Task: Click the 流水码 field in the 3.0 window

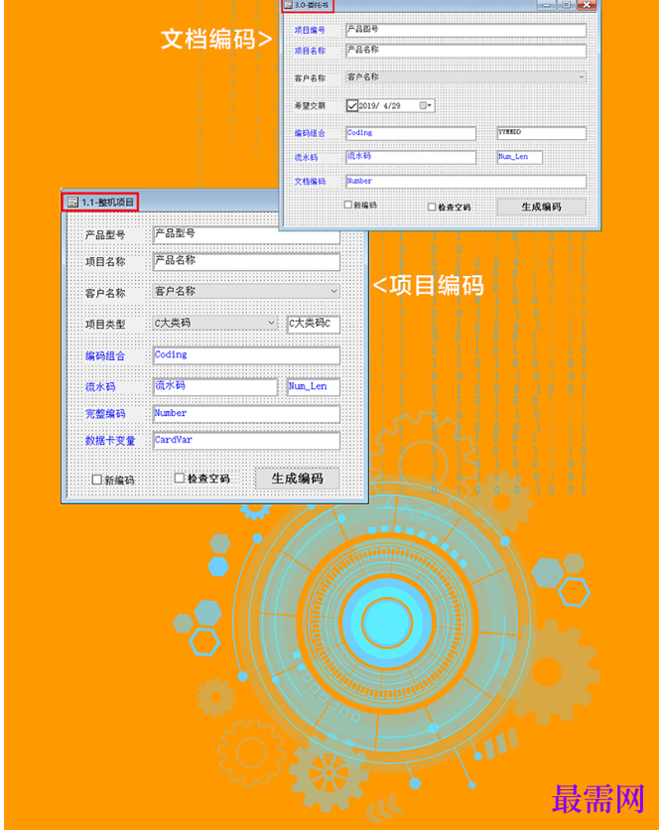Action: pyautogui.click(x=411, y=157)
